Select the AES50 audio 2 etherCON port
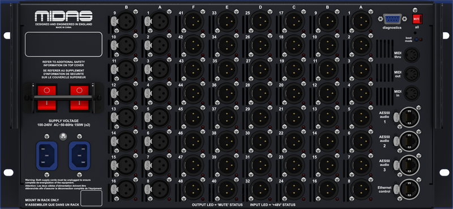Image resolution: width=453 pixels, height=209 pixels. [409, 141]
